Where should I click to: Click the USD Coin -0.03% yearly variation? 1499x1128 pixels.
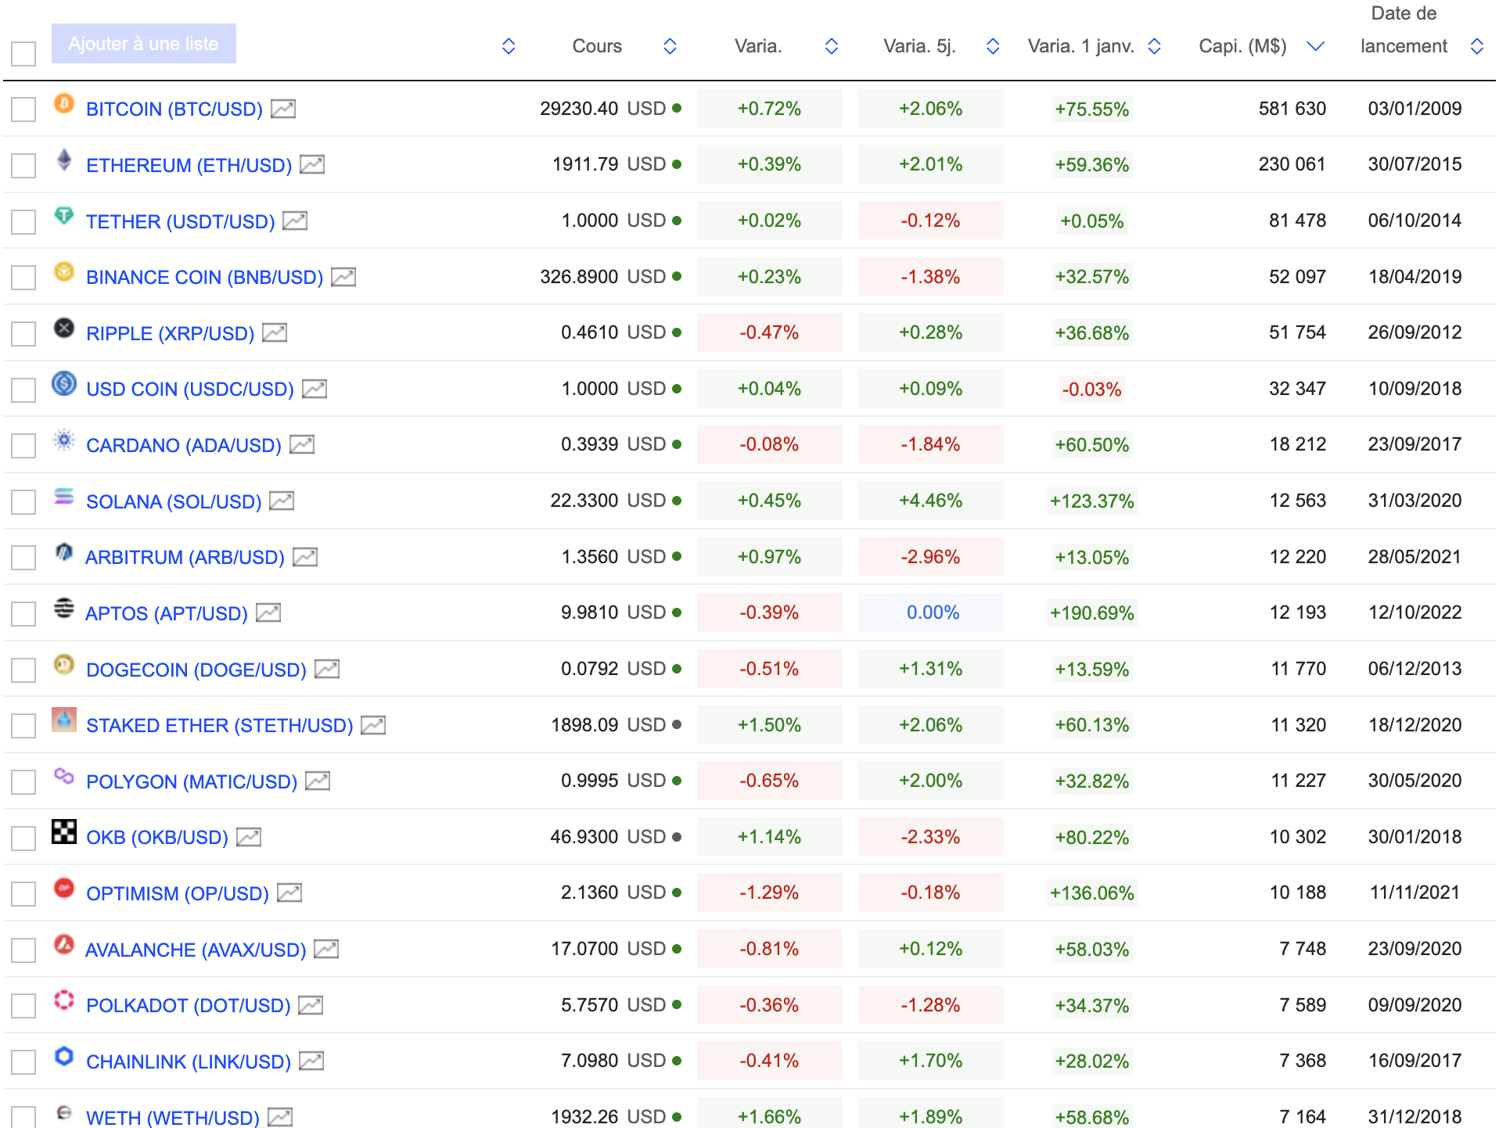click(x=1092, y=389)
